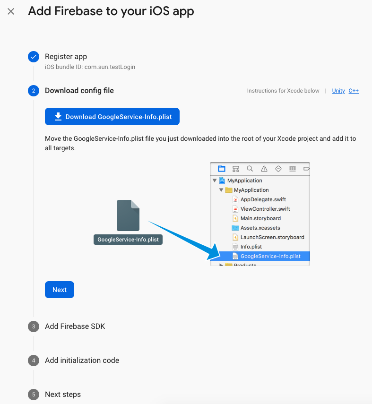
Task: Select the highlighted GoogleService-Info.plist tree row
Action: point(260,256)
